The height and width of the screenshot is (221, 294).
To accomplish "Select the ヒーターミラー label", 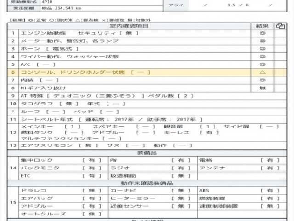I will click(x=133, y=198).
